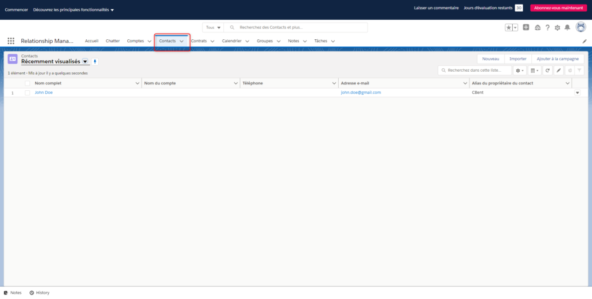Go to the Chatter tab

(113, 40)
